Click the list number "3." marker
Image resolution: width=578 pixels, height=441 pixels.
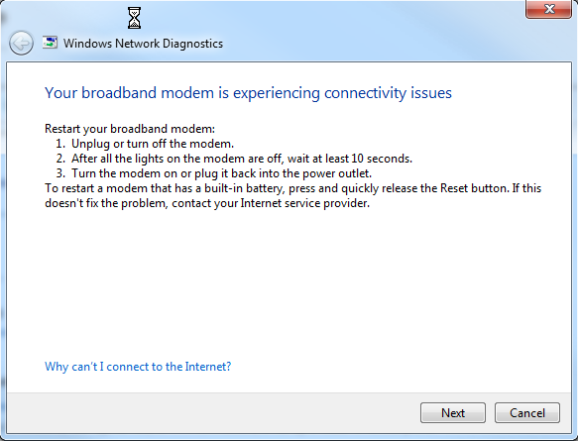pos(60,173)
